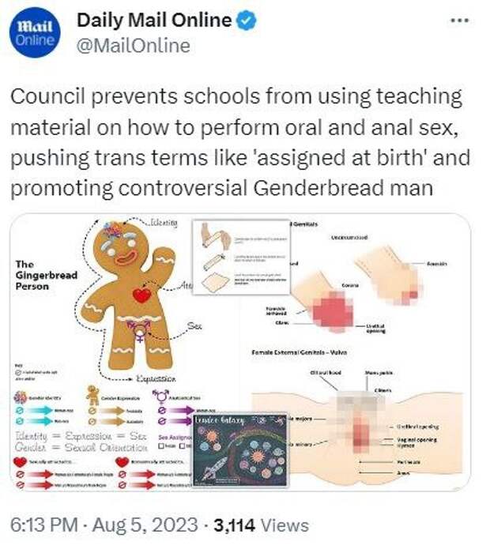Click the Aug 5, 2023 date

(x=145, y=525)
